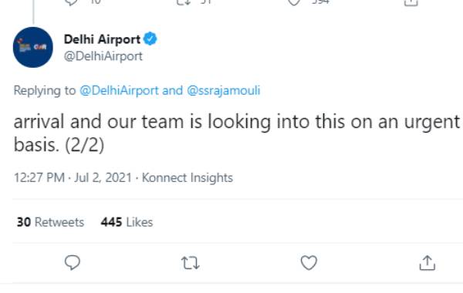Screen dimensions: 463x293
Task: Share the previous tweet at the top edge
Action: [411, 2]
